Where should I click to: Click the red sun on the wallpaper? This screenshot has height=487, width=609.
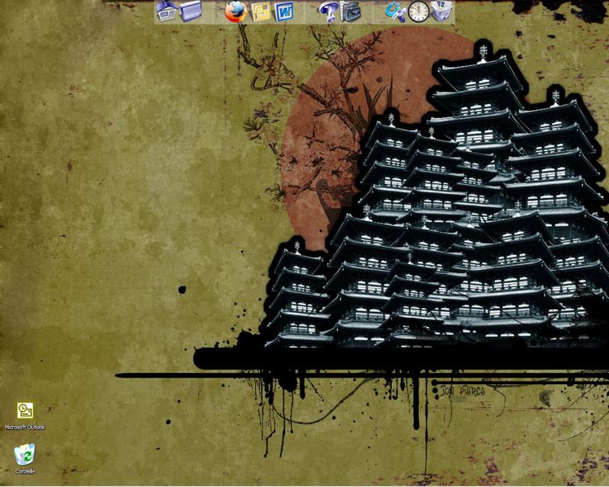(x=320, y=152)
